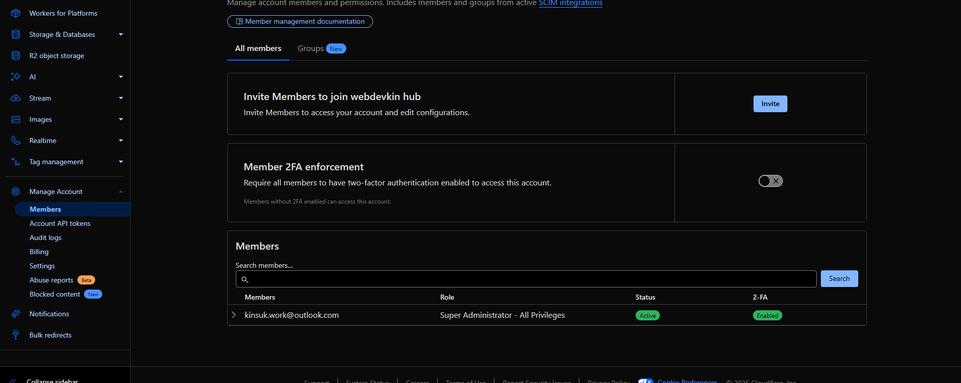Open Account API tokens

pos(60,223)
